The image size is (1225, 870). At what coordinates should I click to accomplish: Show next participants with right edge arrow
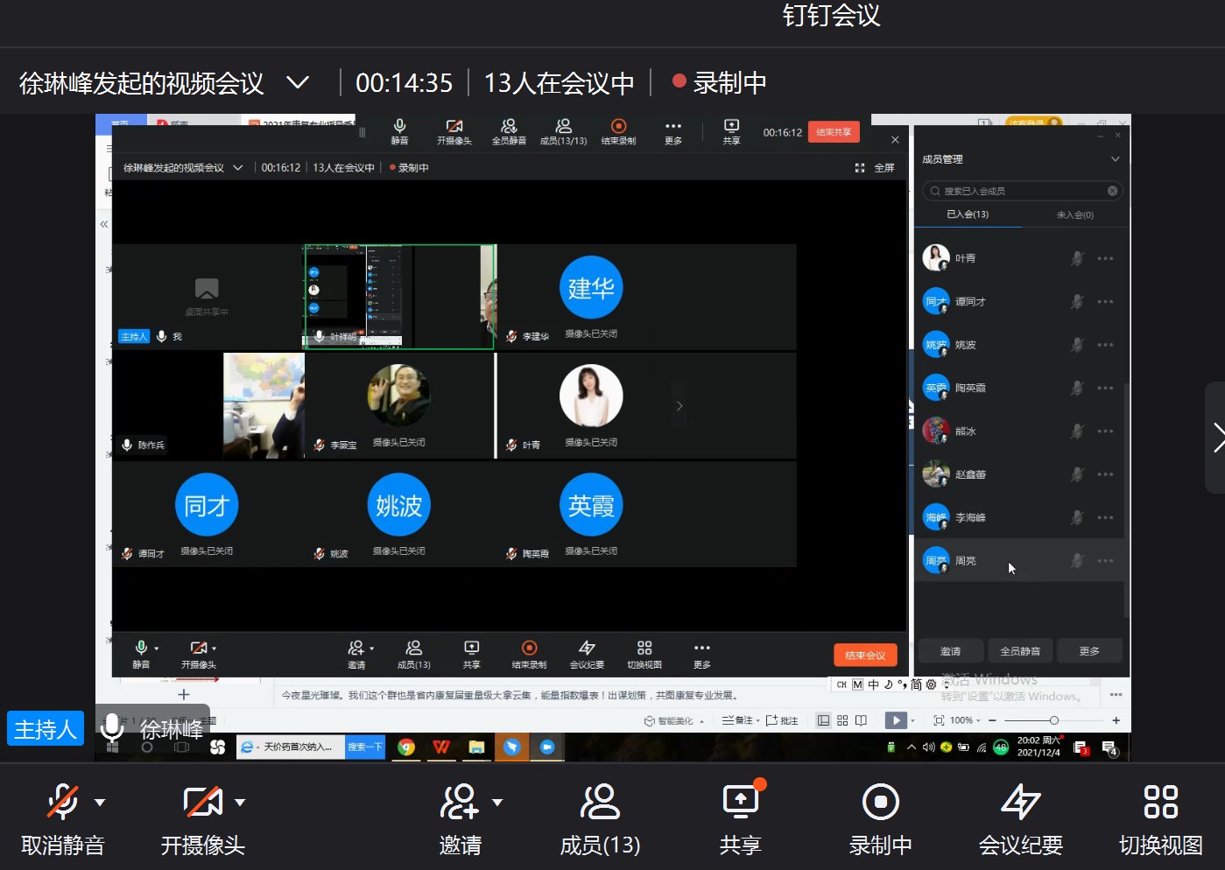tap(1217, 438)
